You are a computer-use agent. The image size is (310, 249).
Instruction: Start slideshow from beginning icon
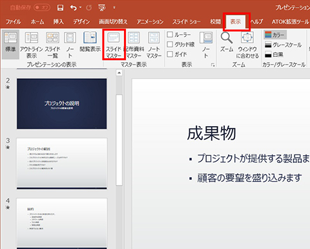click(x=102, y=8)
